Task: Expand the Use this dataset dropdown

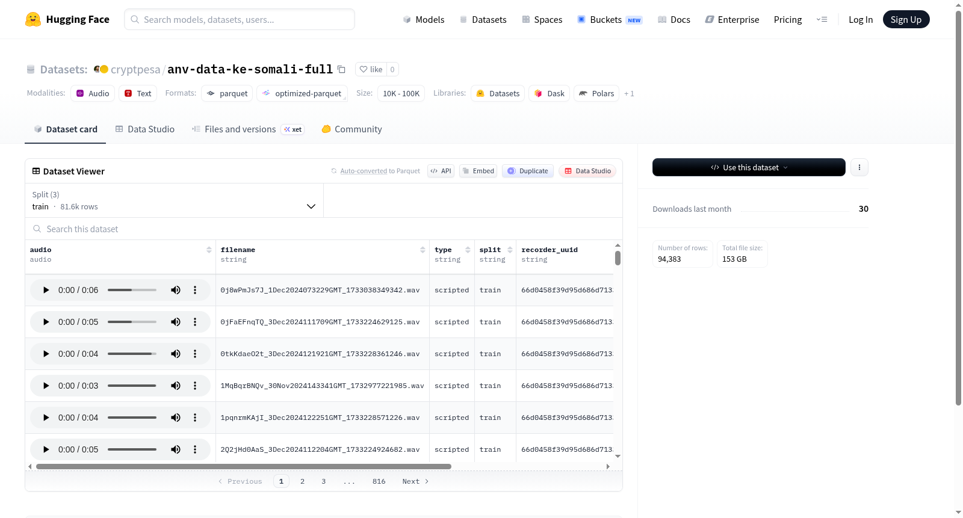Action: tap(749, 167)
